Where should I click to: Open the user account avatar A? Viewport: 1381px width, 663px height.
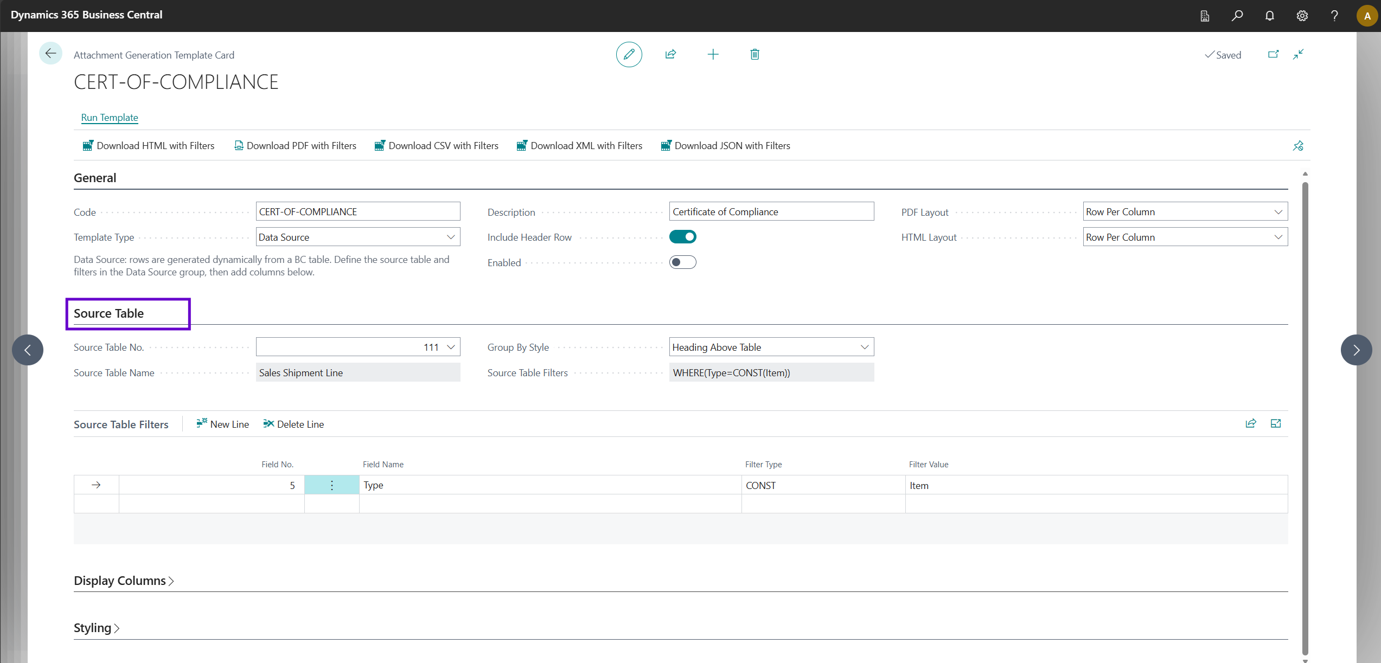click(1367, 16)
